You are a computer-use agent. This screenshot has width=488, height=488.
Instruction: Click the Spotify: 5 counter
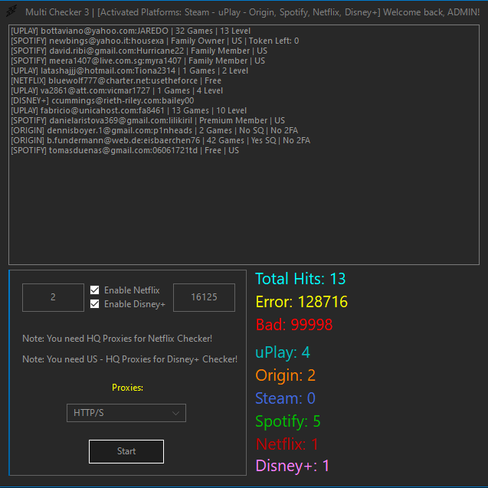[288, 421]
